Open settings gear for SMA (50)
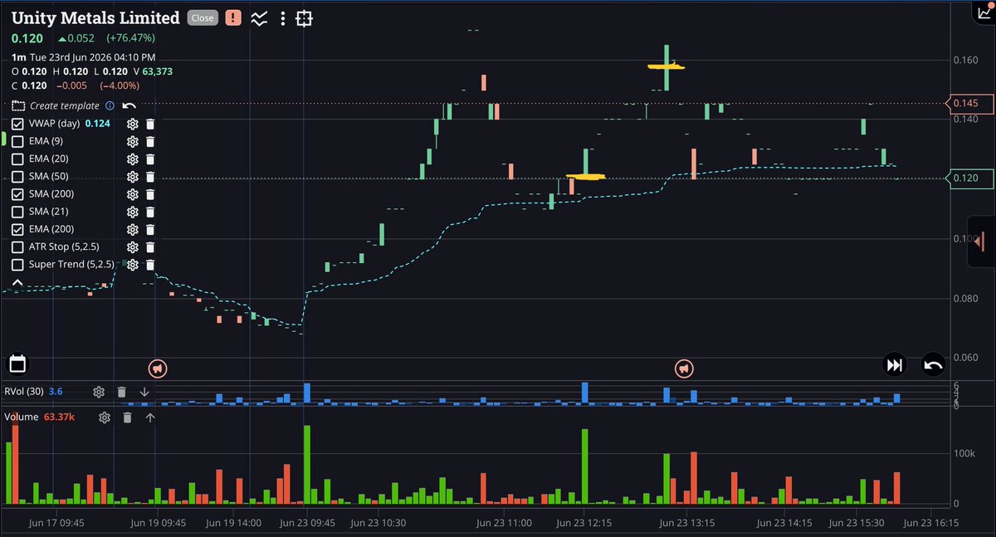This screenshot has height=537, width=996. [132, 176]
